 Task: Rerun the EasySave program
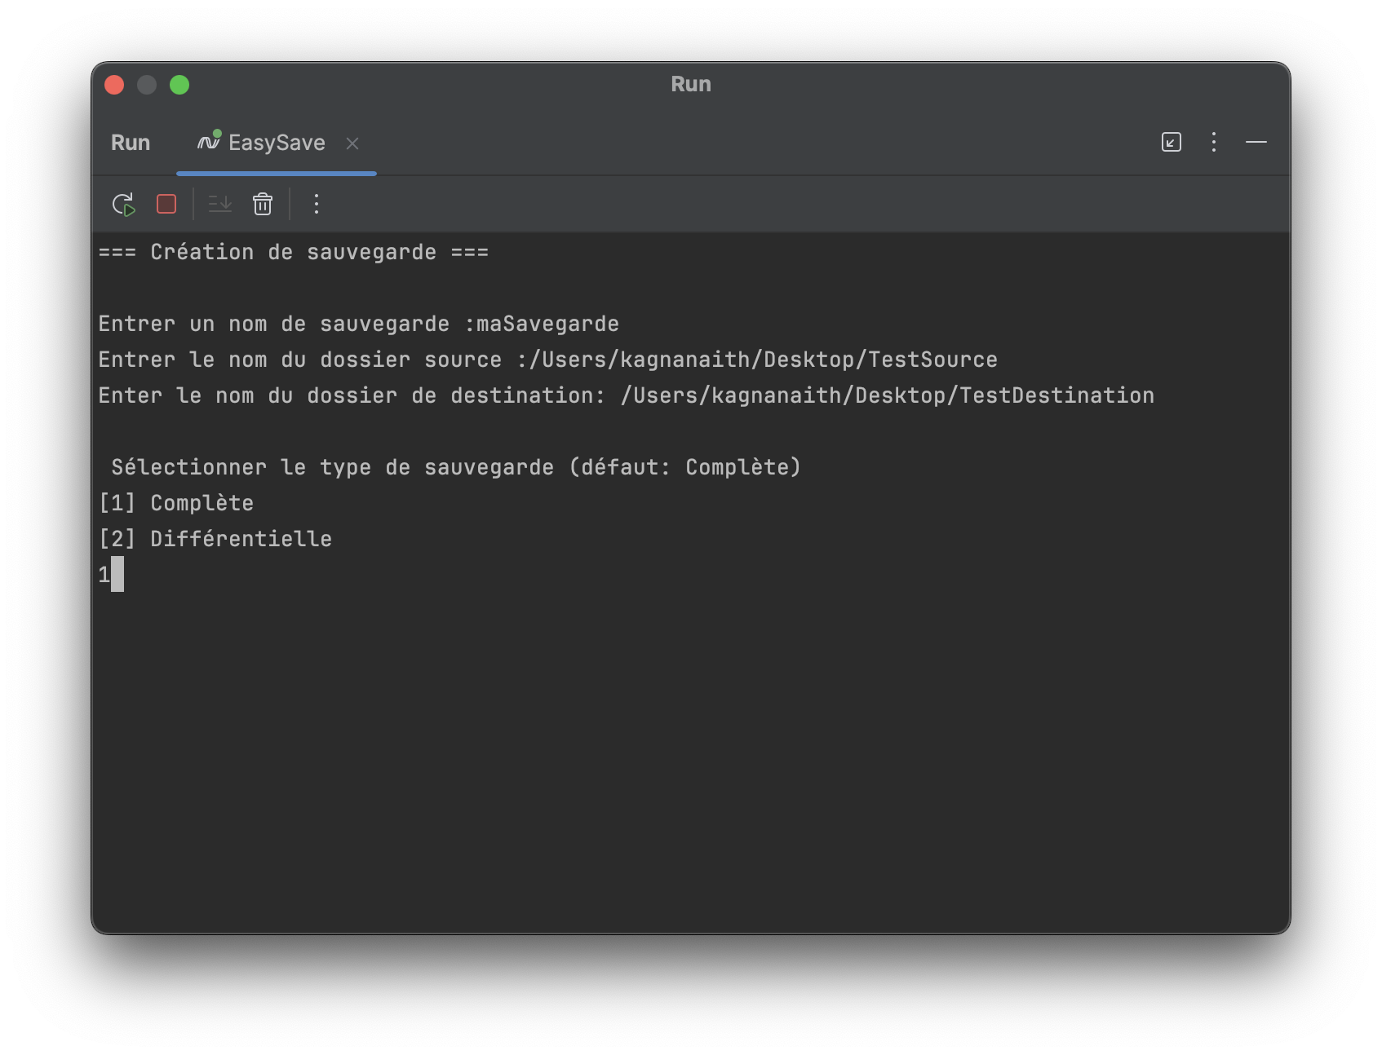pyautogui.click(x=122, y=204)
